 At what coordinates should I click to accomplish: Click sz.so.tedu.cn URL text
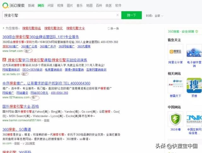11,74
